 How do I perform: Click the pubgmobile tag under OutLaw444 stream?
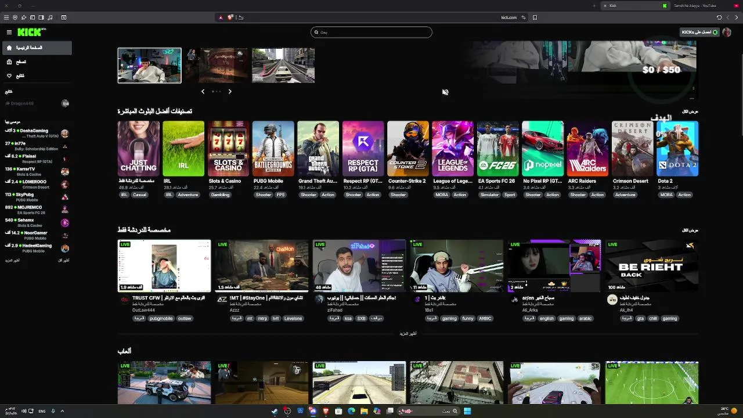pyautogui.click(x=161, y=319)
